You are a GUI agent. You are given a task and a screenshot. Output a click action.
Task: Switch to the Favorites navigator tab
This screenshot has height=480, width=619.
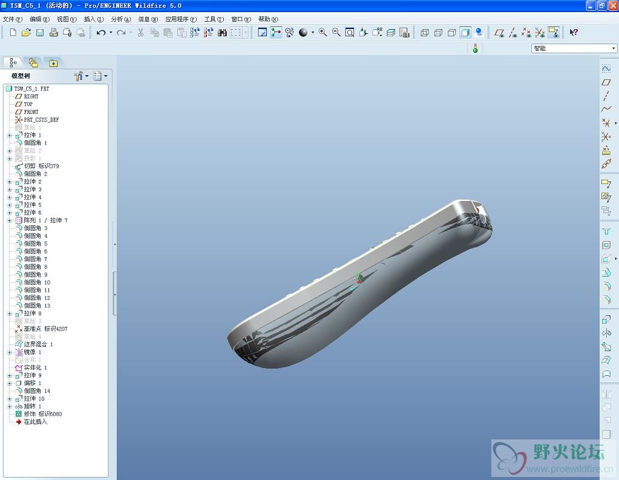pos(53,62)
